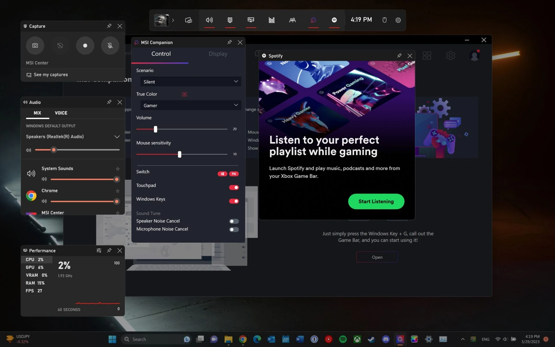Open See my captures

click(47, 75)
